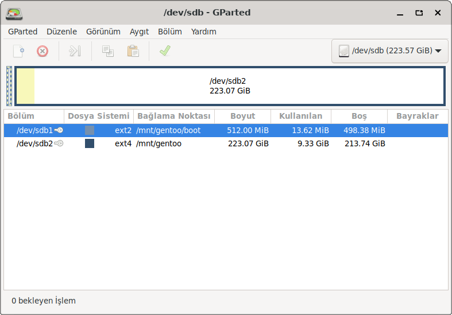Select the /dev/sdb2 row
This screenshot has height=315, width=452.
(x=226, y=143)
